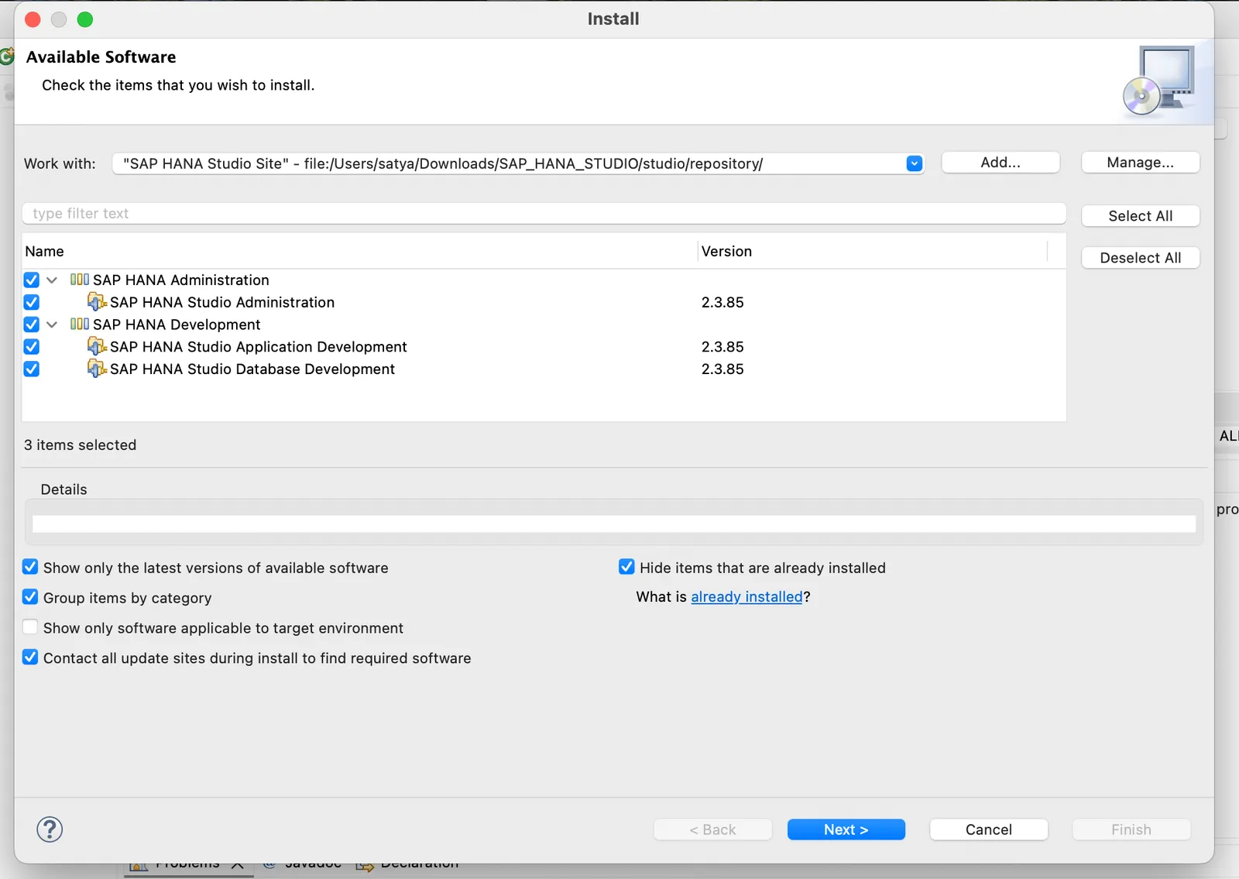Screen dimensions: 1239x879
Task: Uncheck SAP HANA Studio Database Development checkbox
Action: [x=32, y=369]
